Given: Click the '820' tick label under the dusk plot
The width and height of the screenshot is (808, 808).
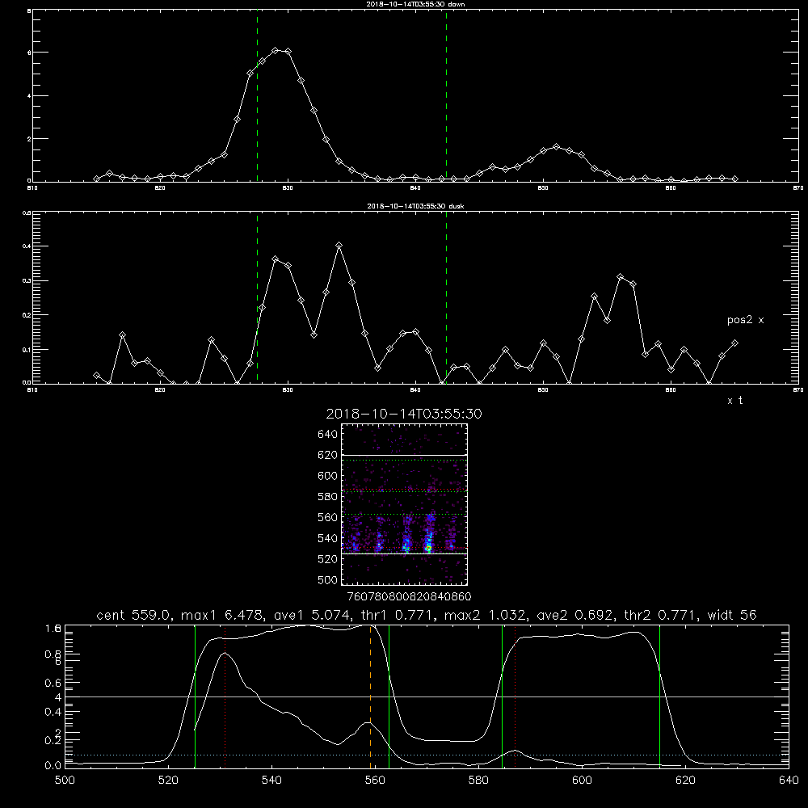Looking at the screenshot, I should click(x=160, y=390).
